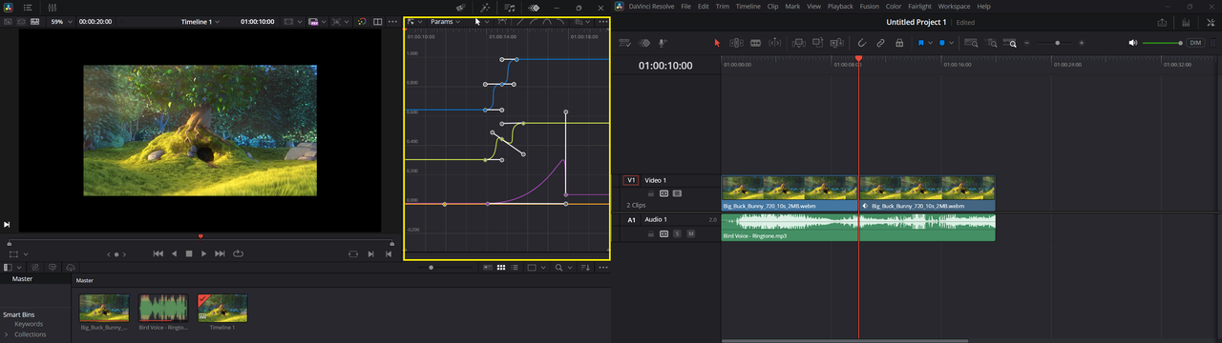Toggle timeline Snapping magnet
This screenshot has width=1222, height=343.
(x=861, y=43)
